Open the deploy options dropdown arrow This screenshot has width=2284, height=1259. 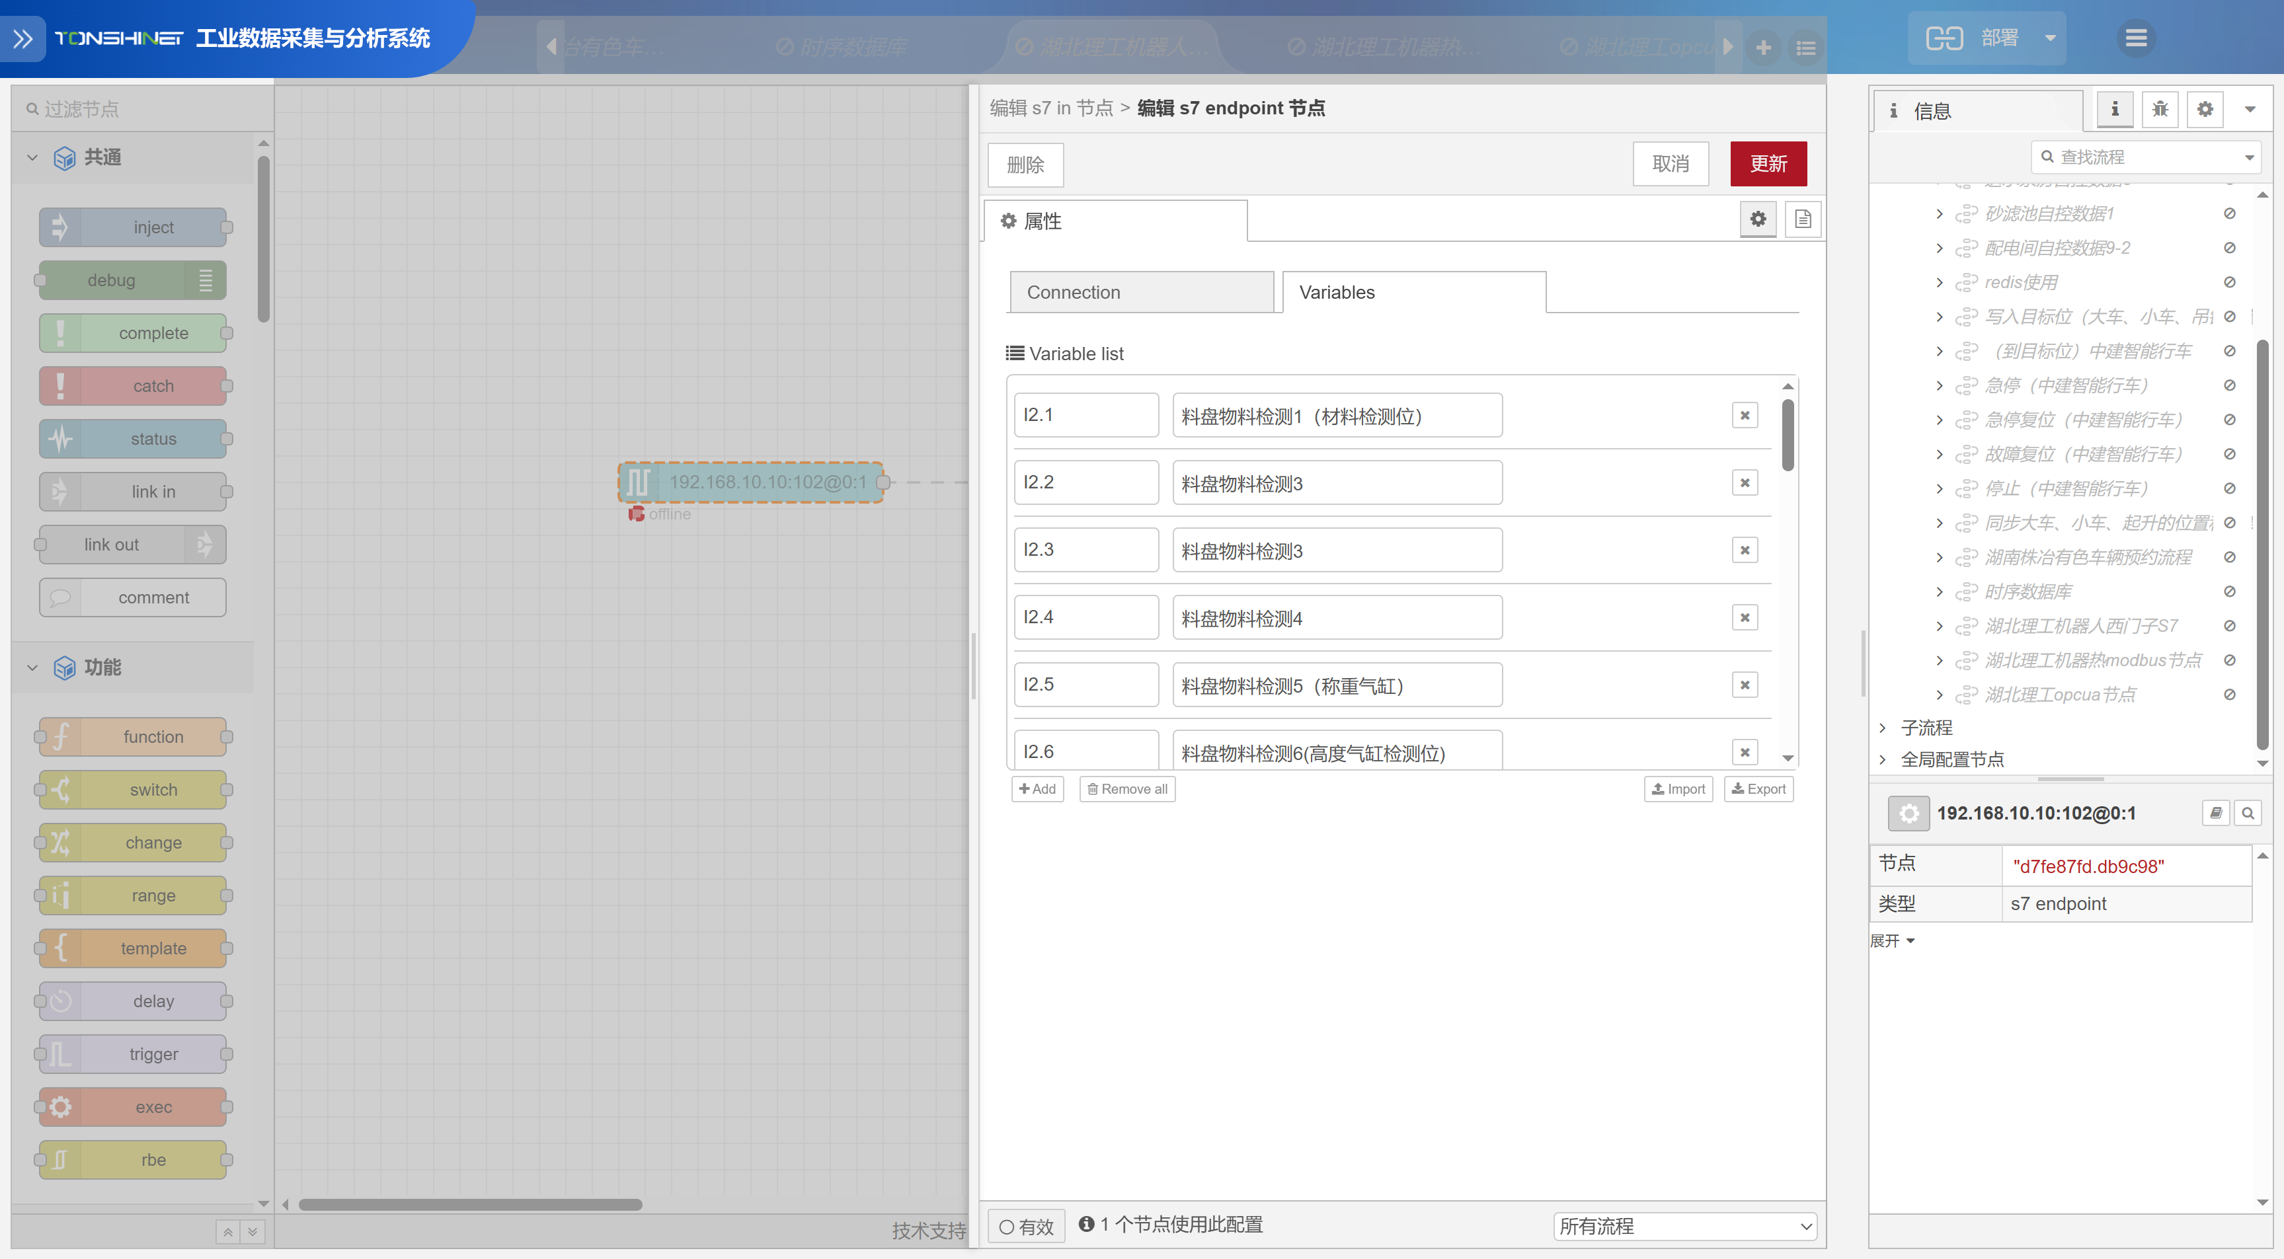pos(2050,38)
